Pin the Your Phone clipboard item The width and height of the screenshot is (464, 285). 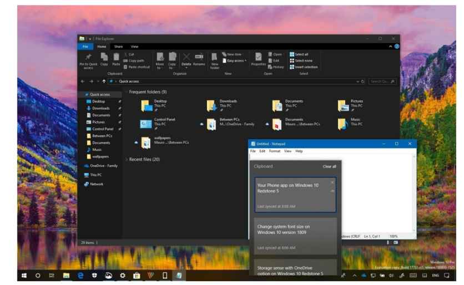coord(332,190)
